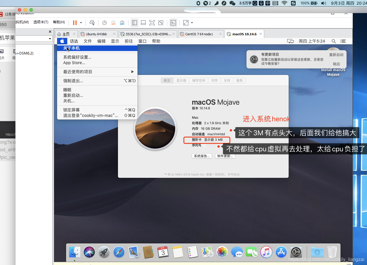Expand the library search dropdown arrow
The width and height of the screenshot is (367, 265).
click(x=50, y=39)
